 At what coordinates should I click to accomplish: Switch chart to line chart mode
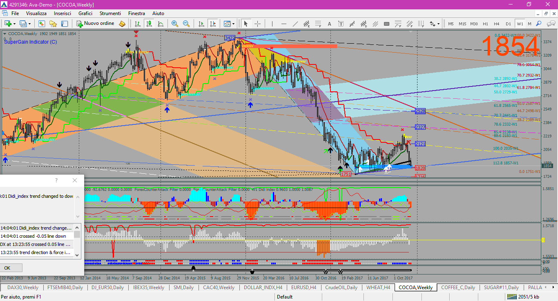click(x=161, y=24)
